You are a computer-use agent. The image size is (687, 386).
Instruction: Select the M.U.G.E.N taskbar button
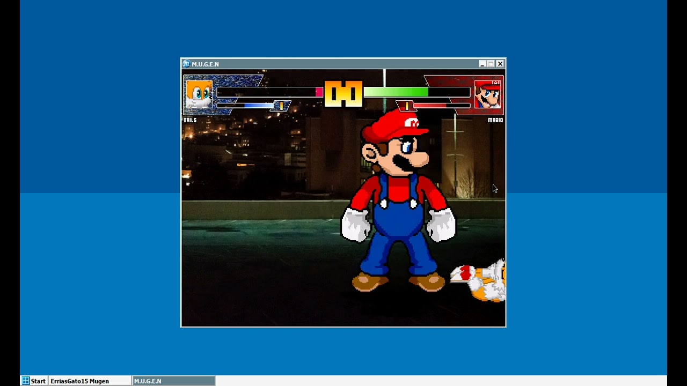coord(174,381)
